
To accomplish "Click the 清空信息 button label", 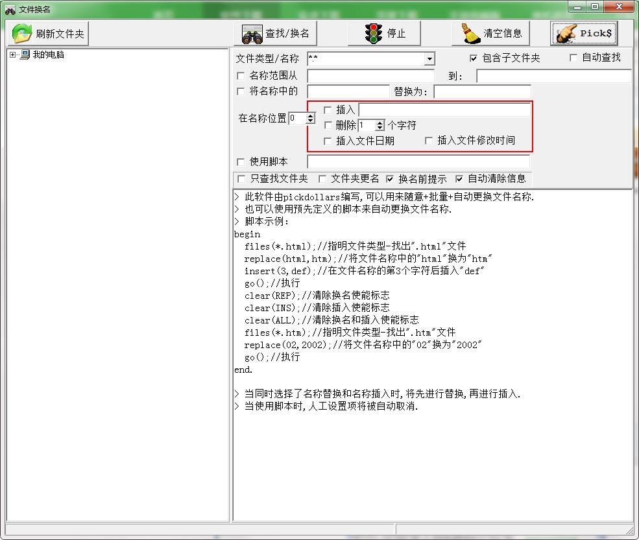I will click(x=503, y=34).
